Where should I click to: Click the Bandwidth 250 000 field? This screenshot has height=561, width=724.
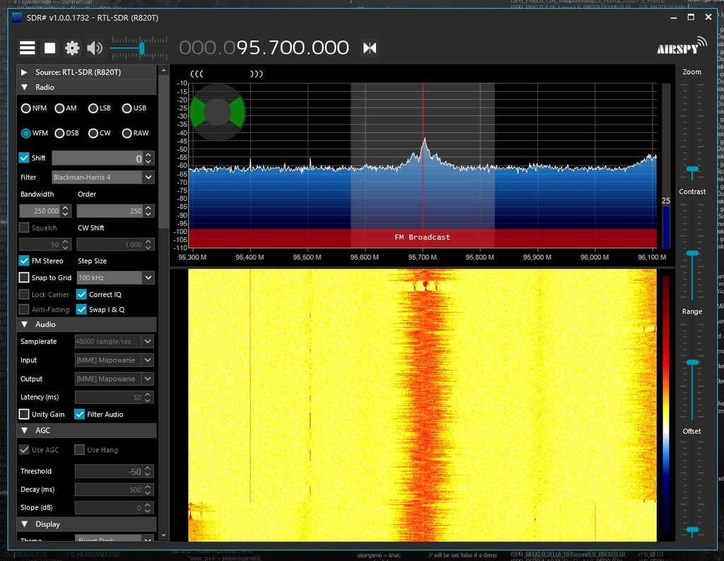coord(40,211)
